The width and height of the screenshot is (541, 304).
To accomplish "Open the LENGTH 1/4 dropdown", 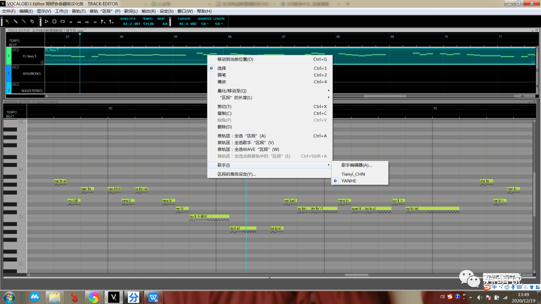I will (219, 24).
